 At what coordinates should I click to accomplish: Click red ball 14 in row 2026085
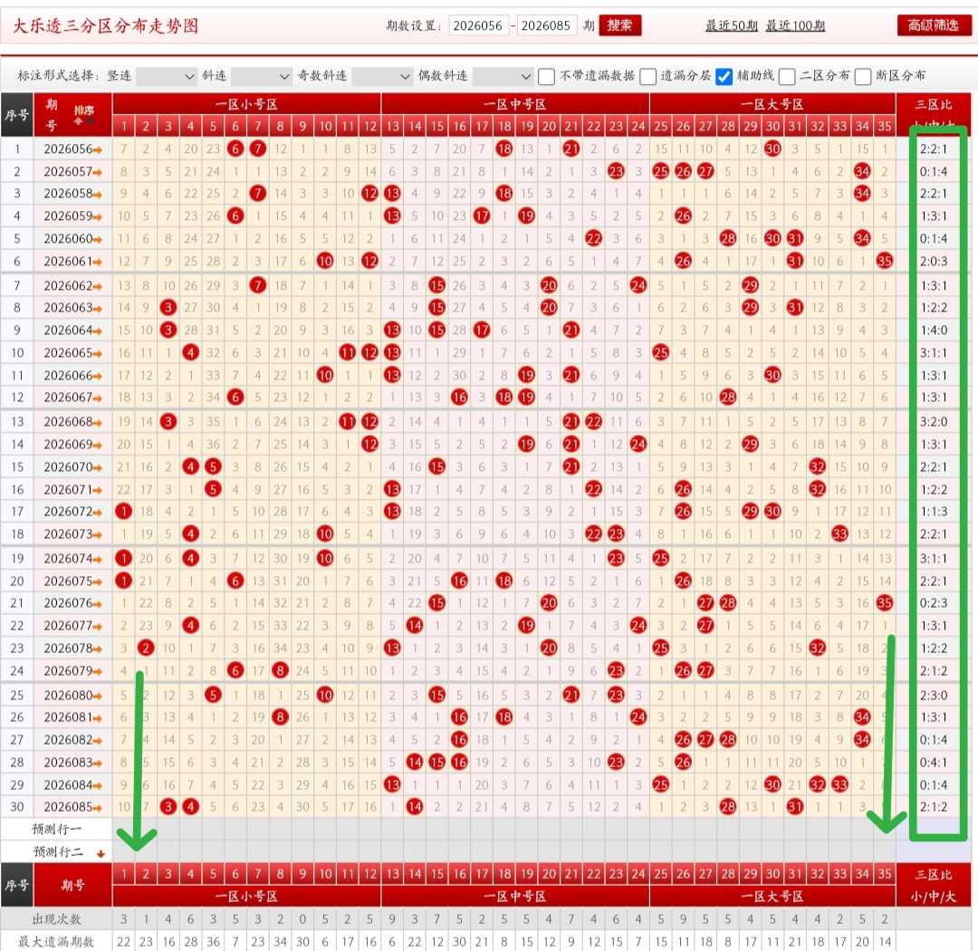pos(414,807)
